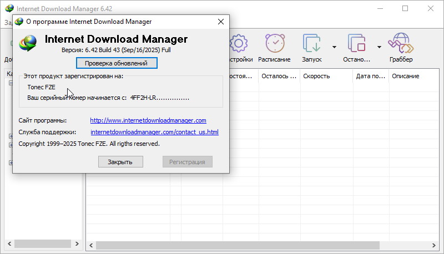Close the About dialog with X
444x254 pixels.
coord(221,22)
